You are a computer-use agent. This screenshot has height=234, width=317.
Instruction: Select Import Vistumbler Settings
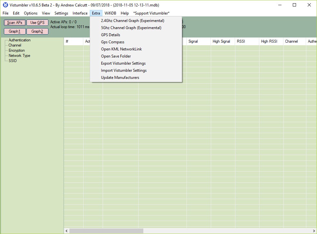[136, 70]
